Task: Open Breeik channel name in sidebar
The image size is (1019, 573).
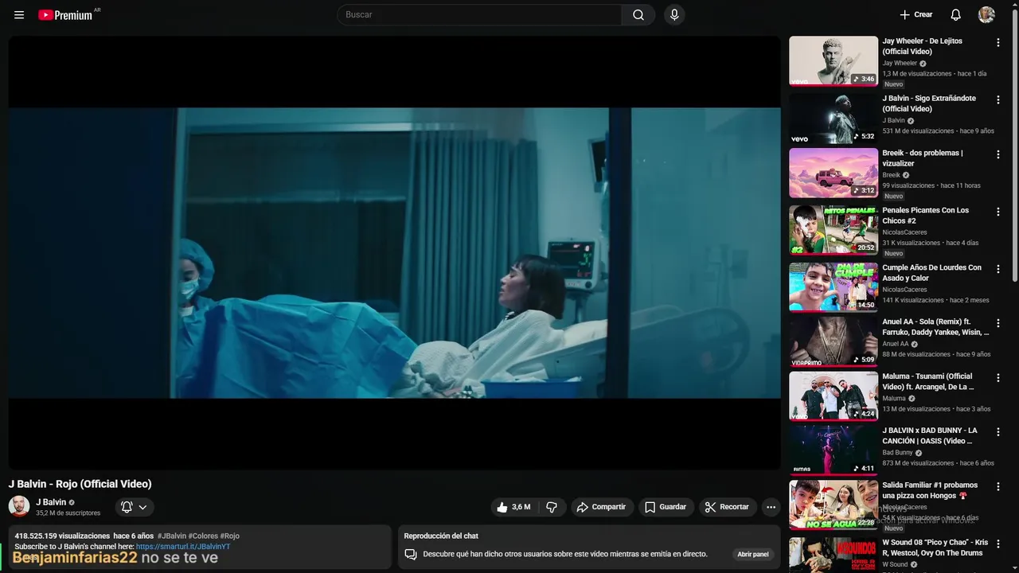Action: (x=891, y=175)
